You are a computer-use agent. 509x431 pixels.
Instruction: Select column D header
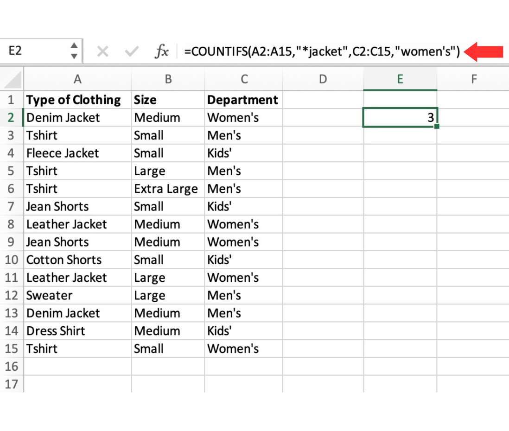[323, 79]
